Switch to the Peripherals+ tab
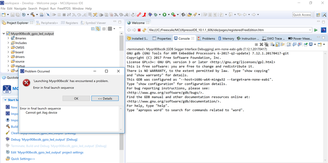The image size is (328, 163). (47, 23)
